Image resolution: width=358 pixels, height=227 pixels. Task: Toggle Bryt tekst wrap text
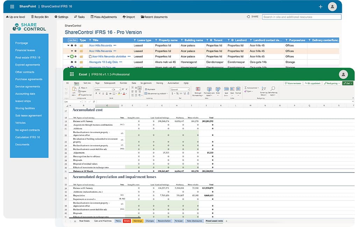pos(150,89)
